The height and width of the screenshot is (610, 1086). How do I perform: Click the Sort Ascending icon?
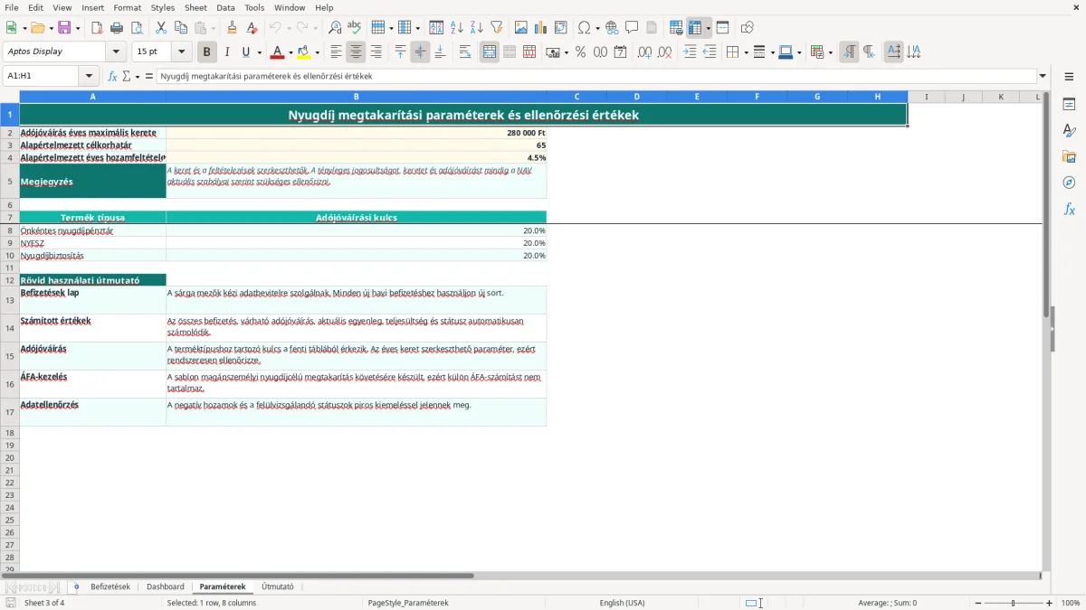pos(457,28)
